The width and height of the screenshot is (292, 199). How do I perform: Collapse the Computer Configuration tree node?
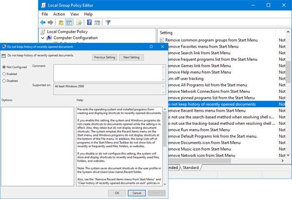coord(43,38)
